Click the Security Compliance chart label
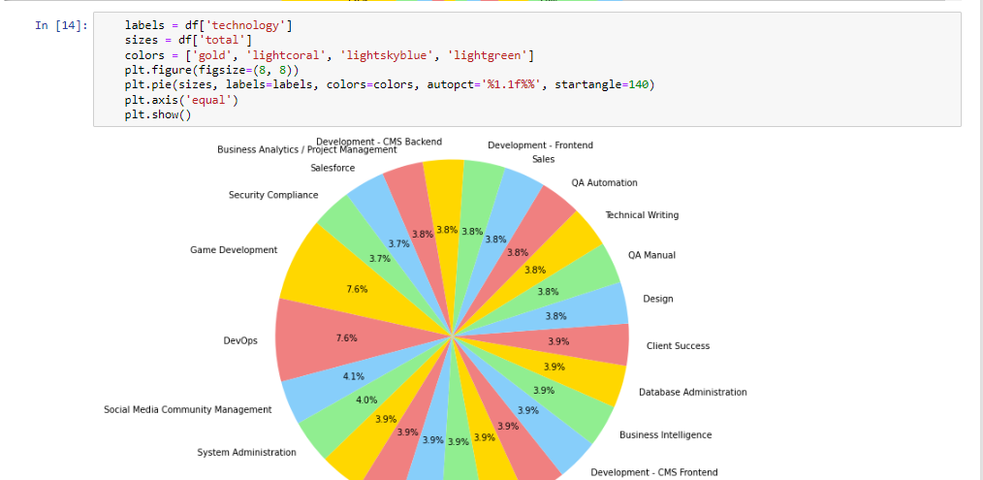Viewport: 983px width, 480px height. (273, 195)
